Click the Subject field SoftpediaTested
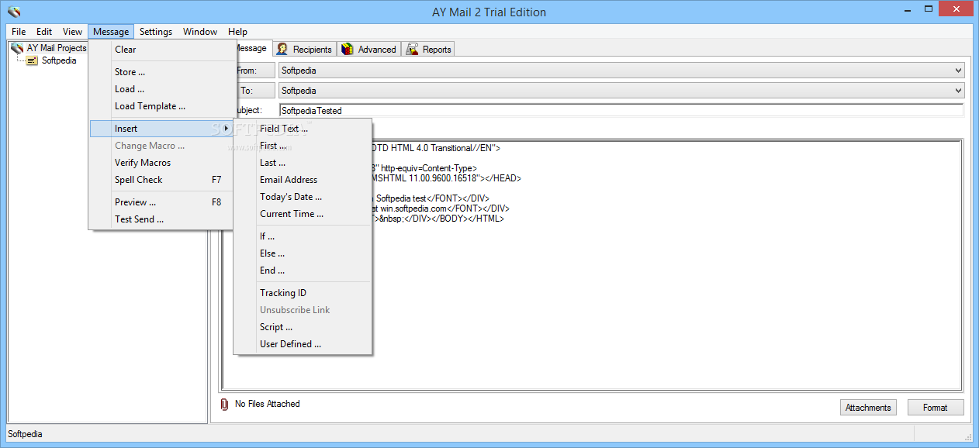 click(621, 111)
